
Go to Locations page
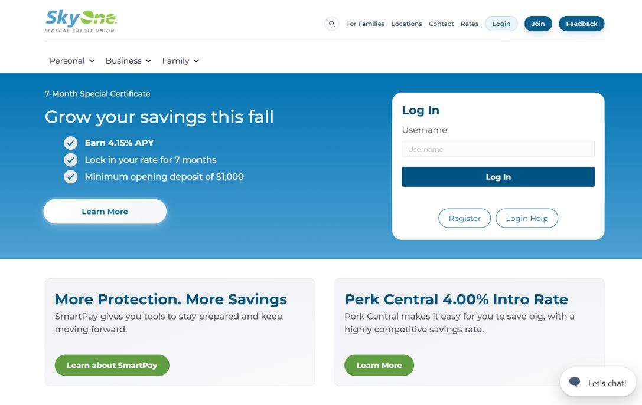pos(406,24)
